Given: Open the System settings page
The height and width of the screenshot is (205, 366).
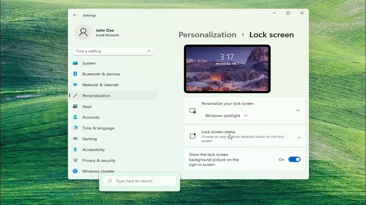Looking at the screenshot, I should (x=113, y=63).
